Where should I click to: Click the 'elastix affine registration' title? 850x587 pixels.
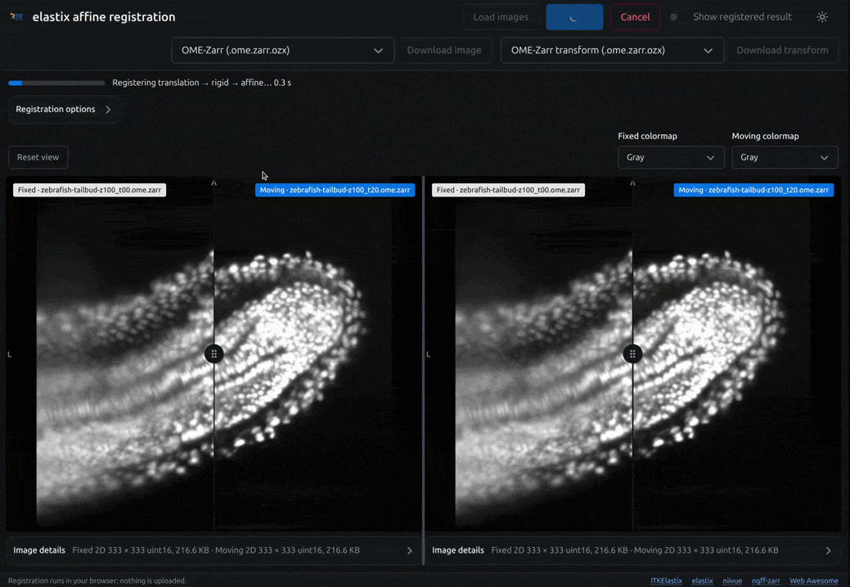[104, 17]
